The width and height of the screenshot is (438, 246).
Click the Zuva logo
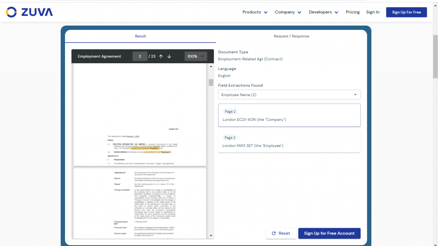30,12
